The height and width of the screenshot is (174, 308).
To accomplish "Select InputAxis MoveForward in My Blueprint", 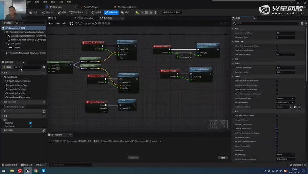I will click(19, 81).
